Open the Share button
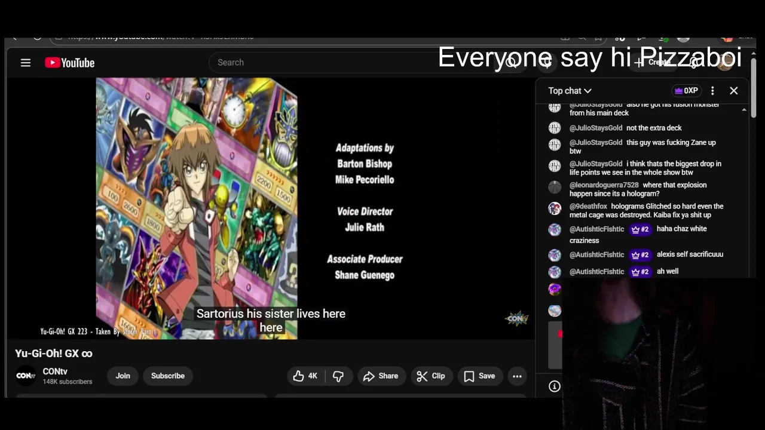This screenshot has height=430, width=765. (x=381, y=376)
